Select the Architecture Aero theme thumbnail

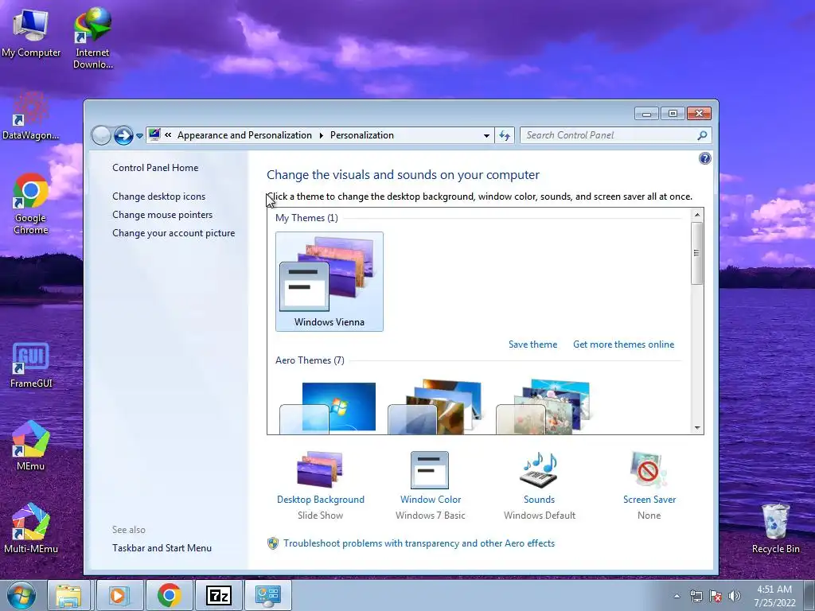435,407
